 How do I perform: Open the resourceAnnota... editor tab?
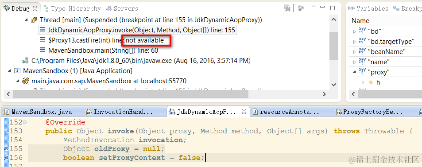pos(286,112)
